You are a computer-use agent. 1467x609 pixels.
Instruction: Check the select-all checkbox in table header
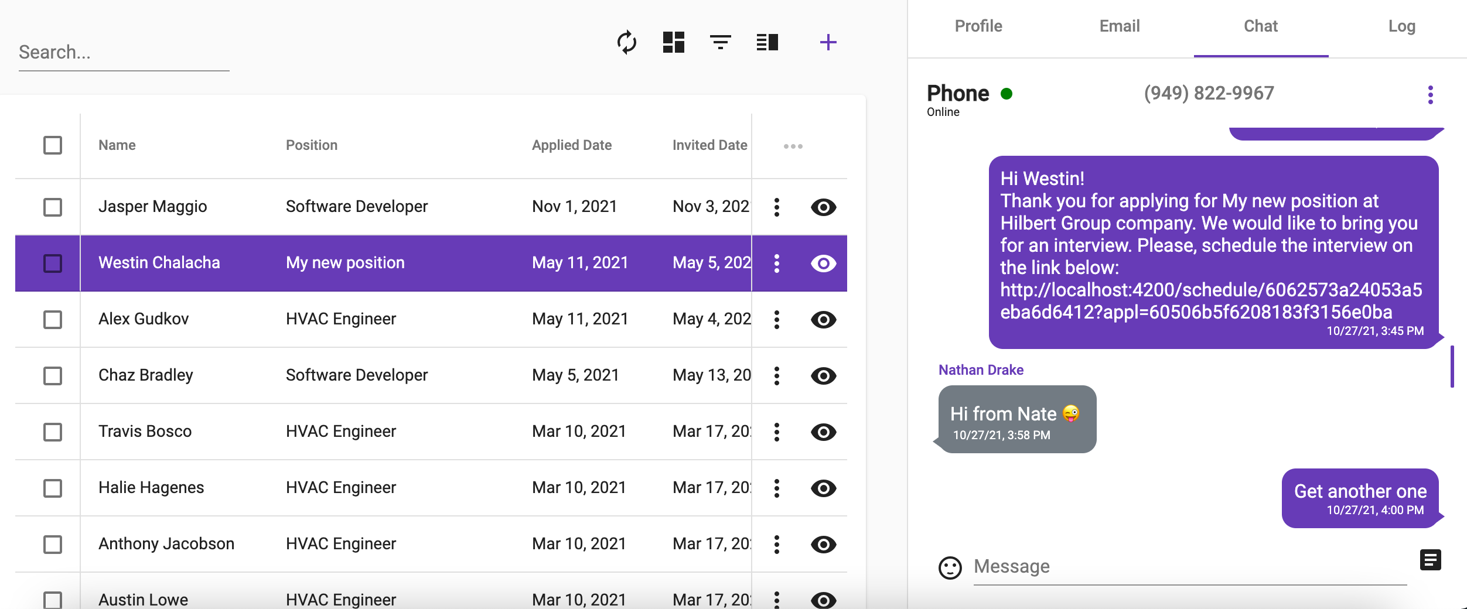tap(53, 145)
